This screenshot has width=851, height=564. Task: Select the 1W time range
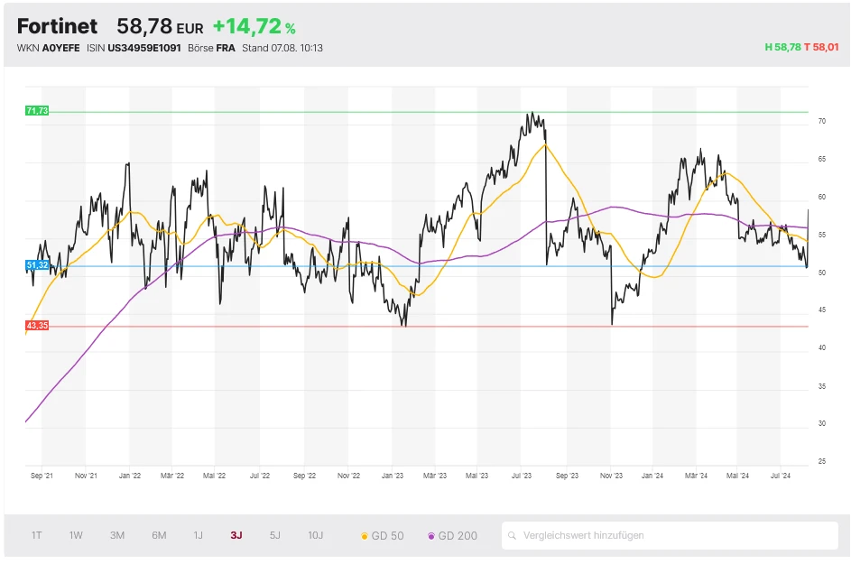pos(76,535)
